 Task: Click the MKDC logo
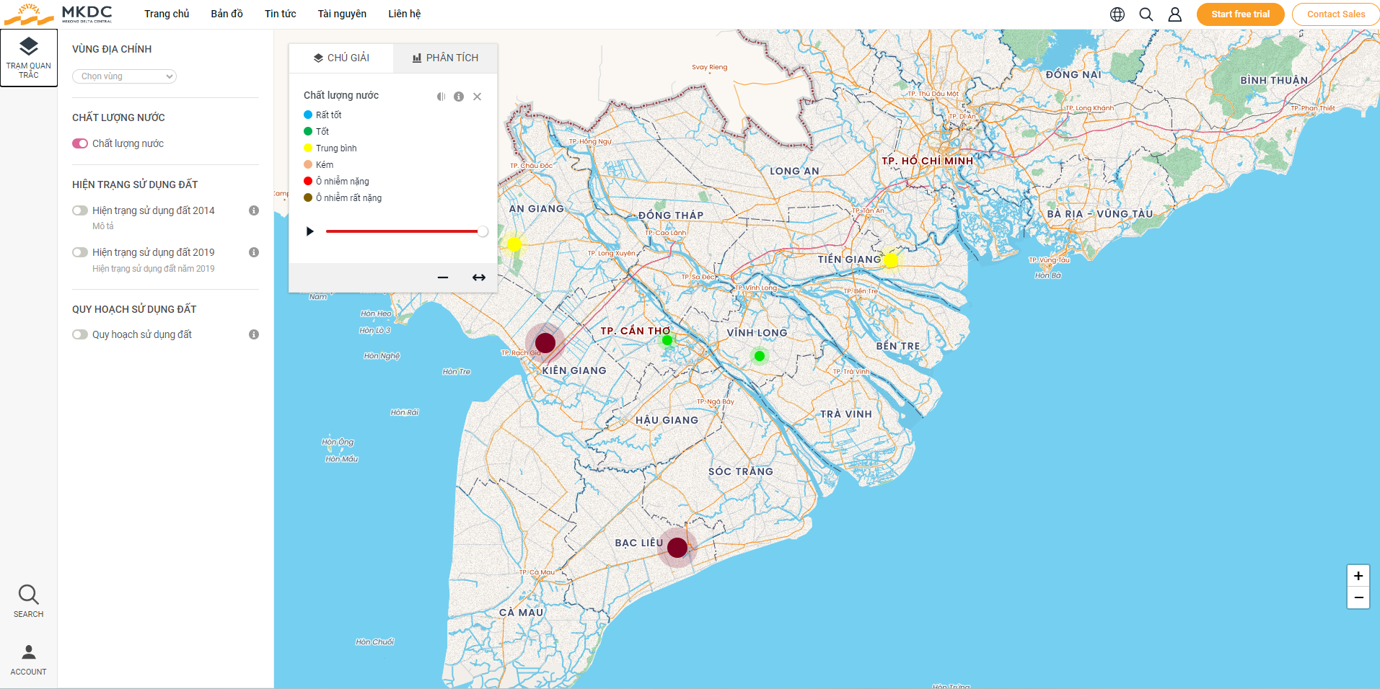pos(59,14)
